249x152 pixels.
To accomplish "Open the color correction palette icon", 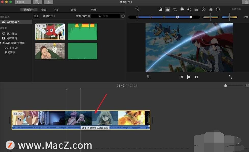I will point(167,9).
